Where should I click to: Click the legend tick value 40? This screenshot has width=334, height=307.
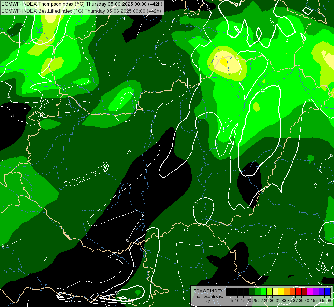click(307, 301)
